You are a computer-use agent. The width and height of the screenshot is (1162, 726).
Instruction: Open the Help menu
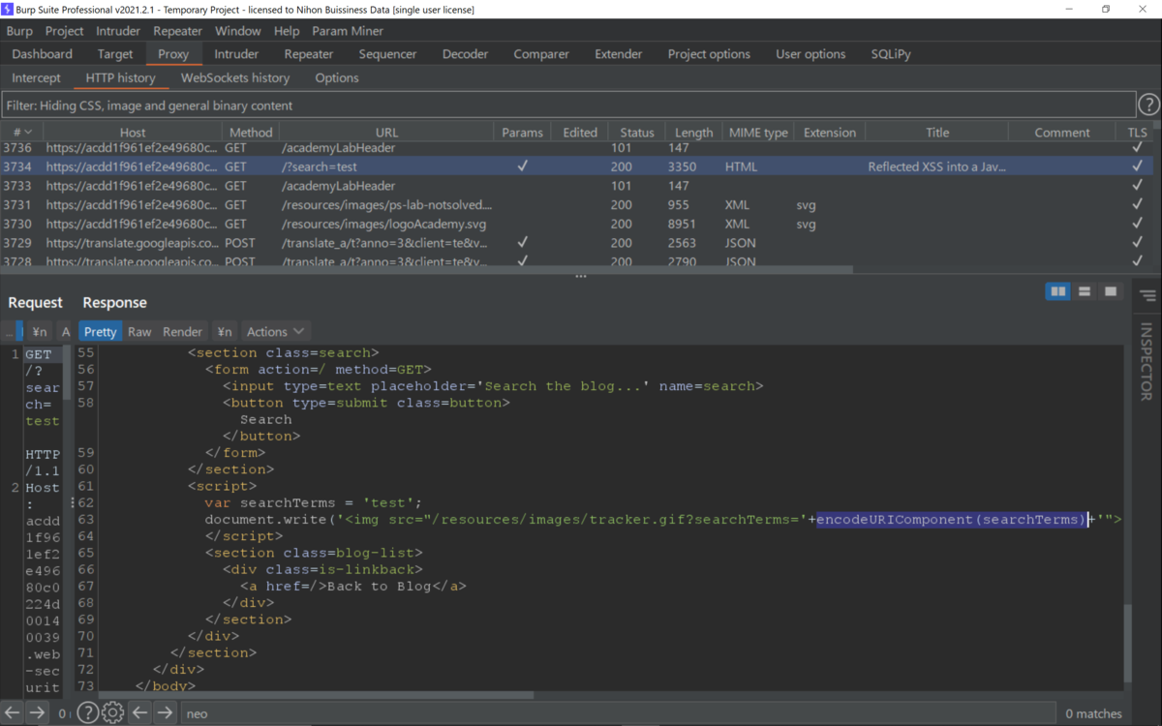pyautogui.click(x=287, y=31)
